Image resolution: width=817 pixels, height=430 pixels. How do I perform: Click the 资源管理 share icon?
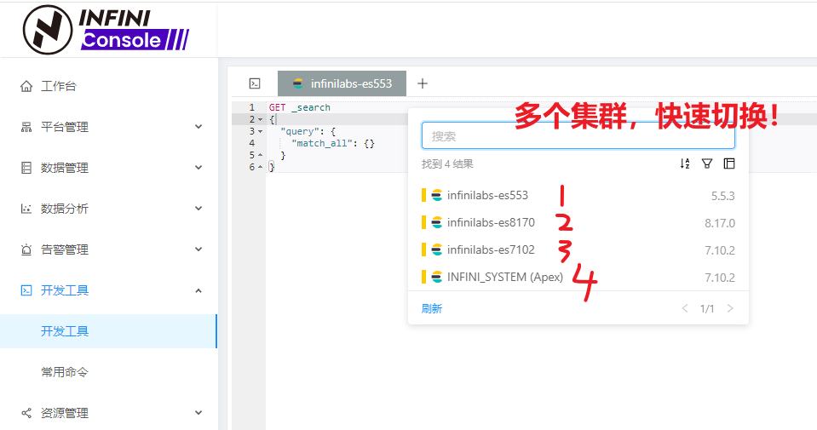(26, 413)
